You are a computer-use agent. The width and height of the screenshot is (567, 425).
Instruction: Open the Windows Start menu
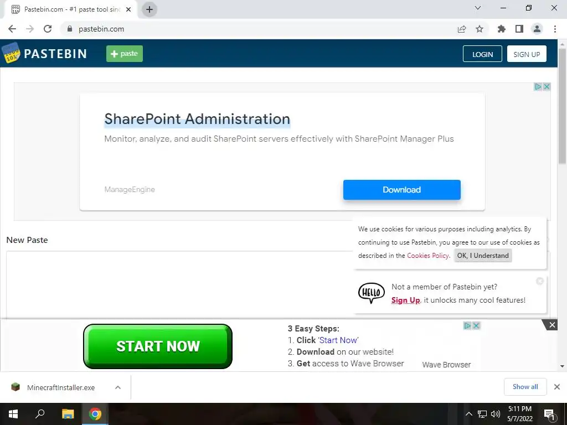click(13, 414)
